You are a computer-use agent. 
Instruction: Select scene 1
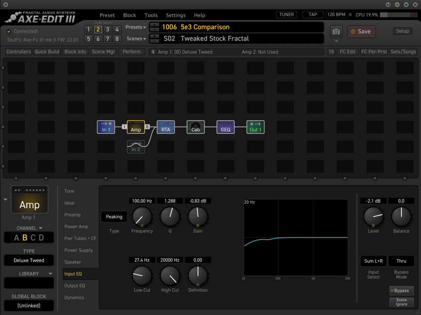(x=88, y=30)
